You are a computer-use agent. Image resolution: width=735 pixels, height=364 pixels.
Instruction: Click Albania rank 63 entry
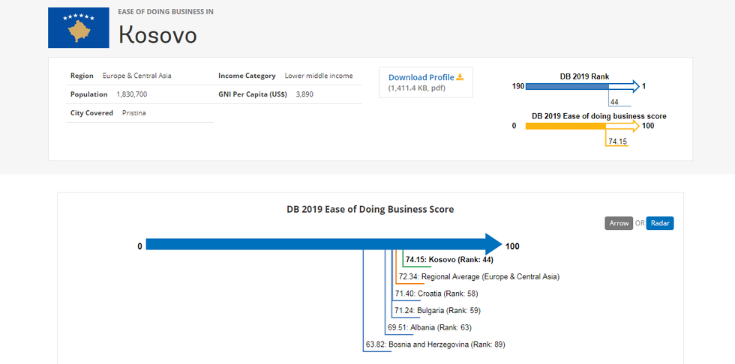pyautogui.click(x=429, y=327)
